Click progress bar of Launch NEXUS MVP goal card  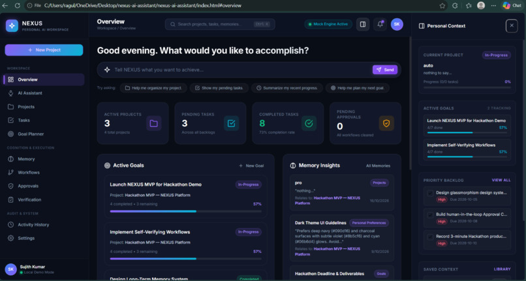185,211
